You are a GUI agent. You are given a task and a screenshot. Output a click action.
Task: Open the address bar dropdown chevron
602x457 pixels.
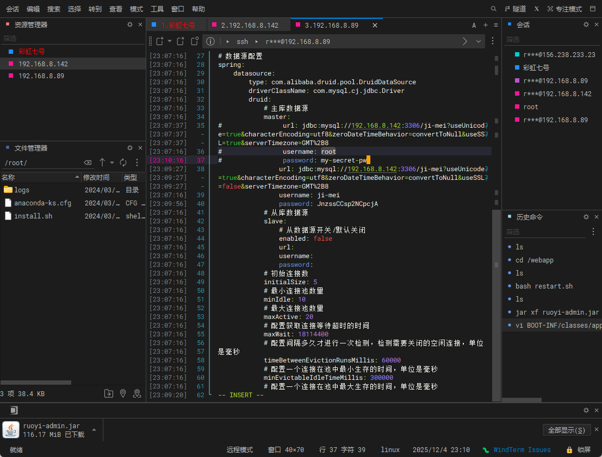click(x=479, y=41)
